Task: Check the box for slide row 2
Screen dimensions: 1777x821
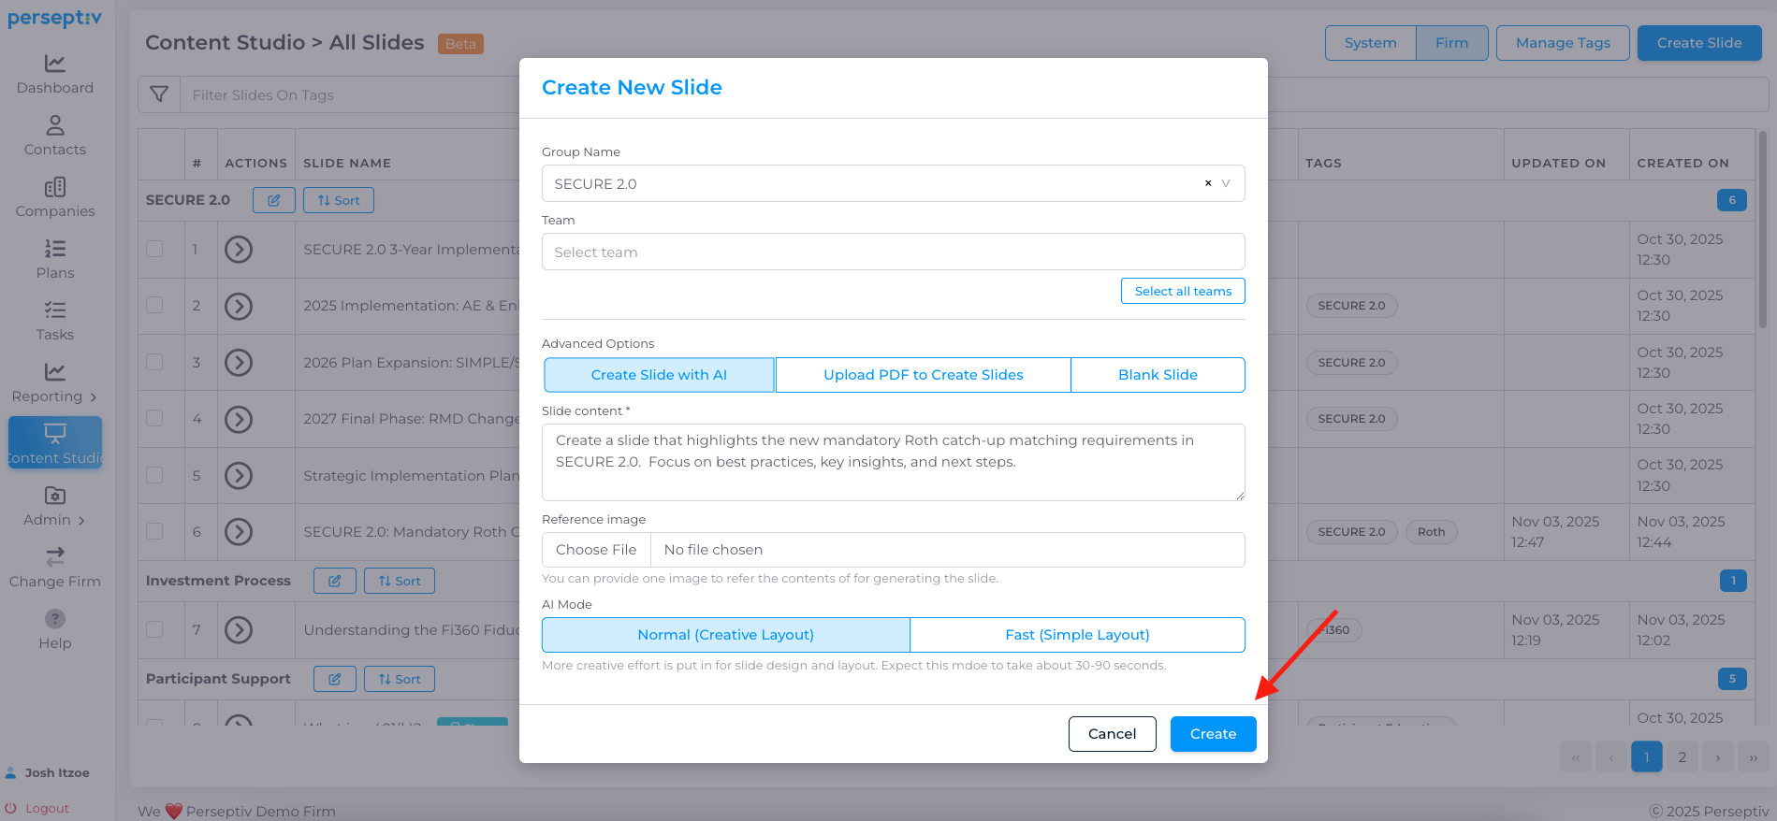Action: 154,305
